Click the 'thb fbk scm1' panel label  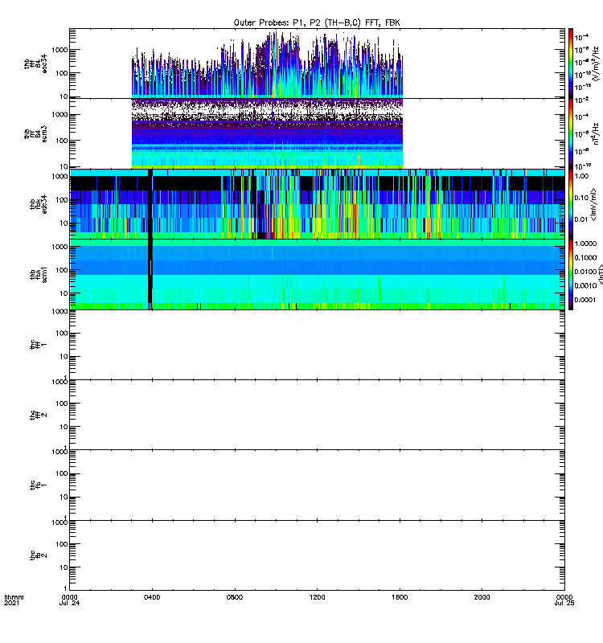[39, 274]
